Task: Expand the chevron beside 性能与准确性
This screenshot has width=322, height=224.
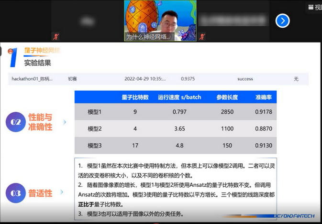Action: (x=65, y=122)
